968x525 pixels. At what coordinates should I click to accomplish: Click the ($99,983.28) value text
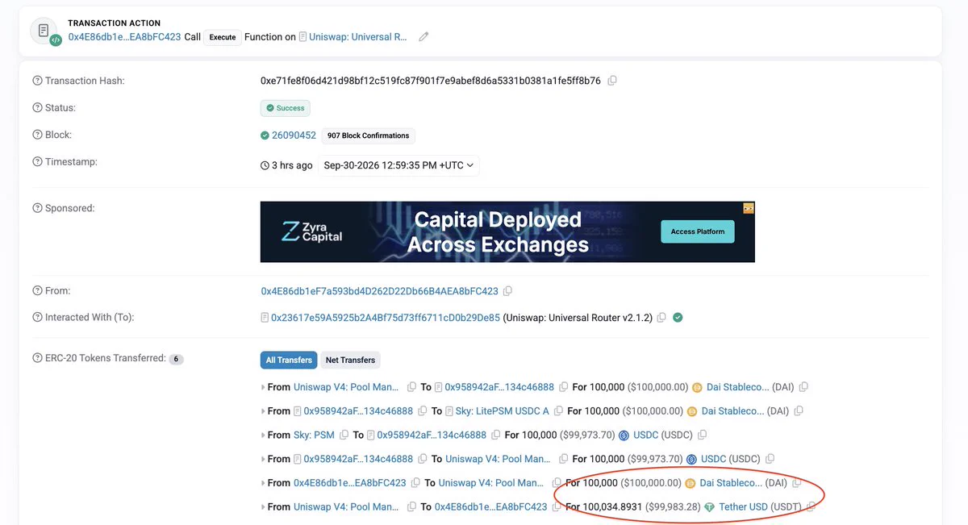tap(672, 507)
